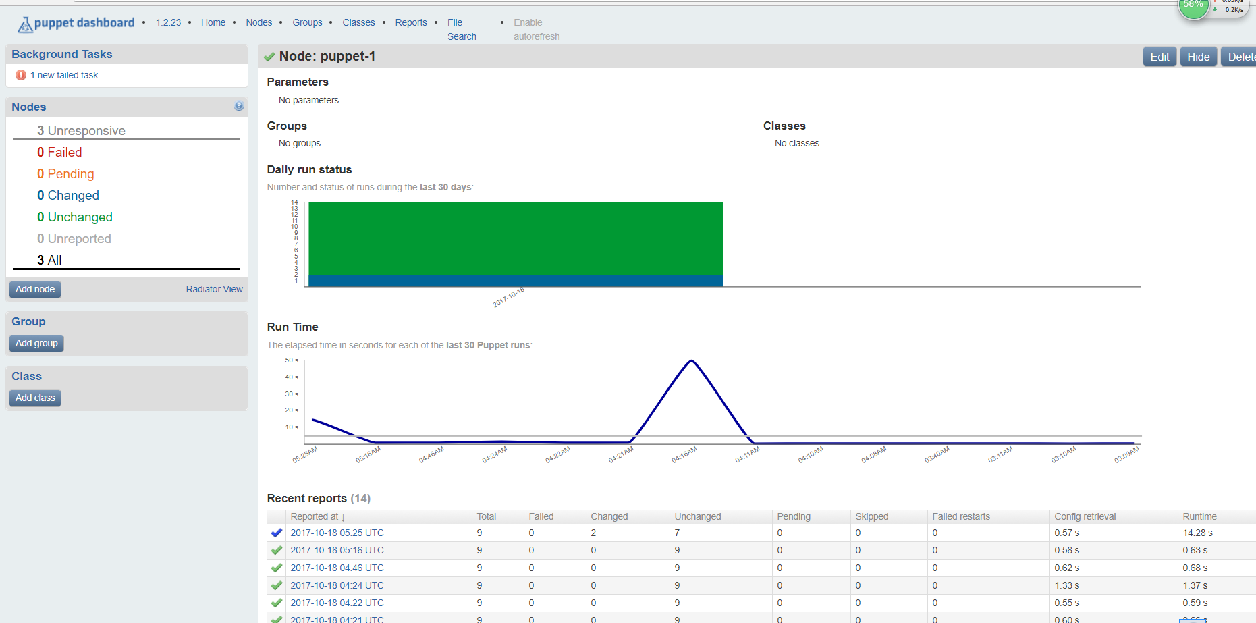Click the green bar in Daily run status chart
This screenshot has width=1256, height=623.
516,238
